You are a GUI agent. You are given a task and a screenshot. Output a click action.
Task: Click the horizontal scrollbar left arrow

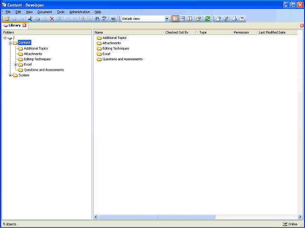coord(96,217)
